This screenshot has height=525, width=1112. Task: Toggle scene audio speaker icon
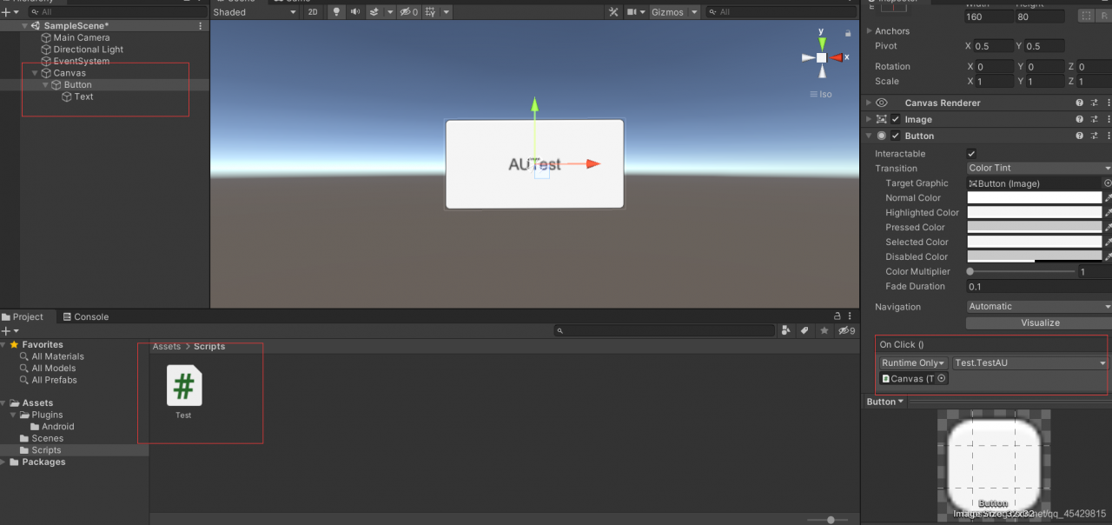[355, 12]
